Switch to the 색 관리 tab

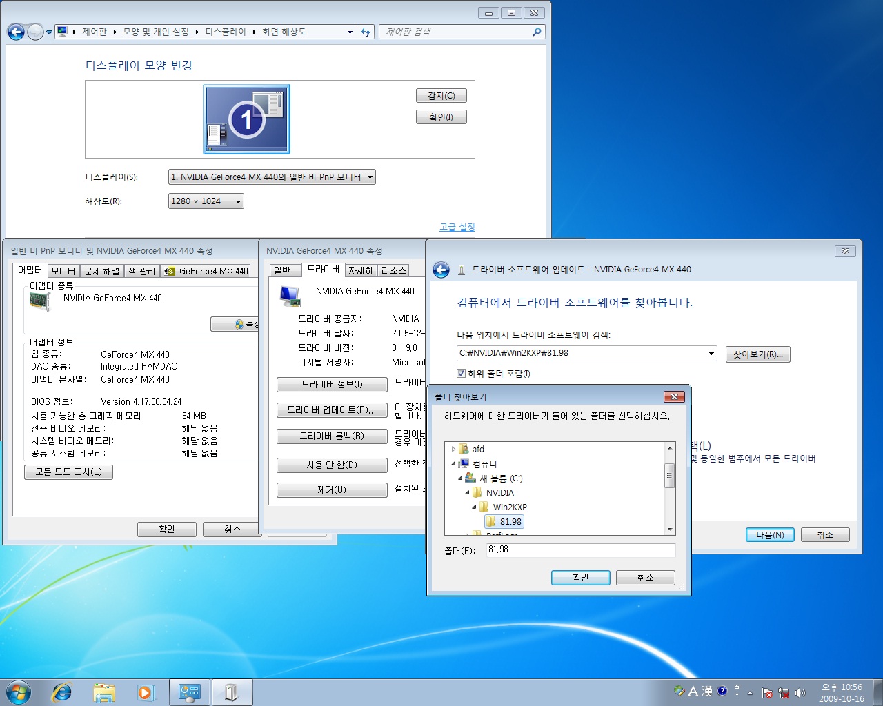coord(142,271)
